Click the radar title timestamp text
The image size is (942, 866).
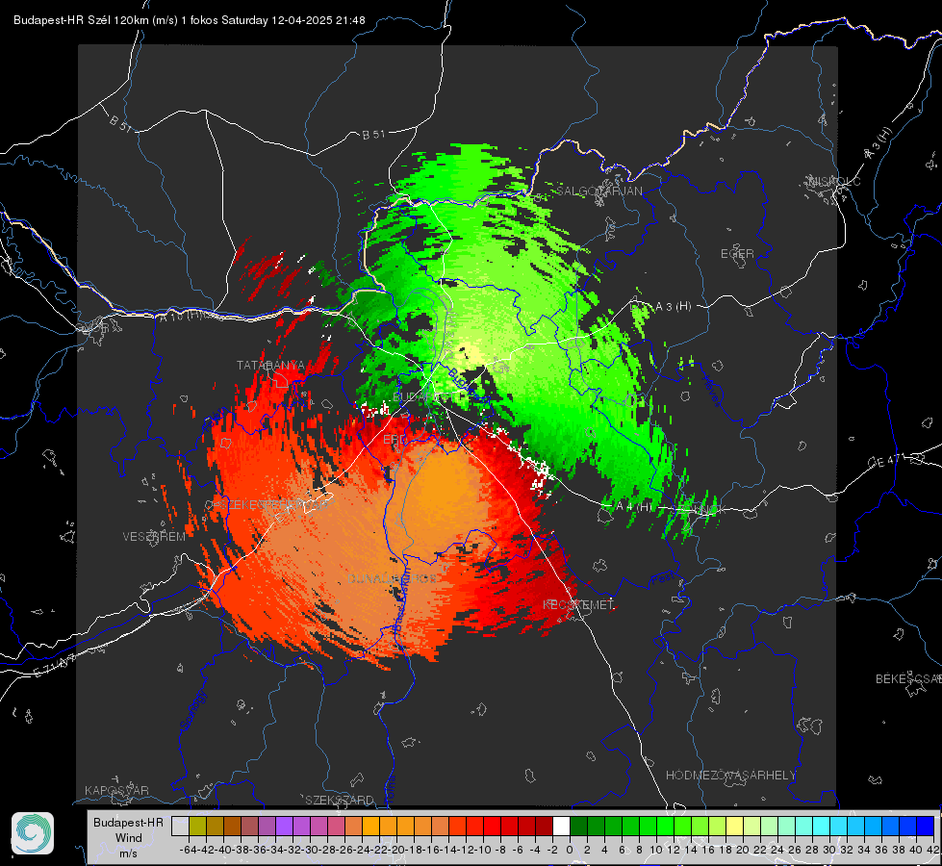pyautogui.click(x=190, y=20)
